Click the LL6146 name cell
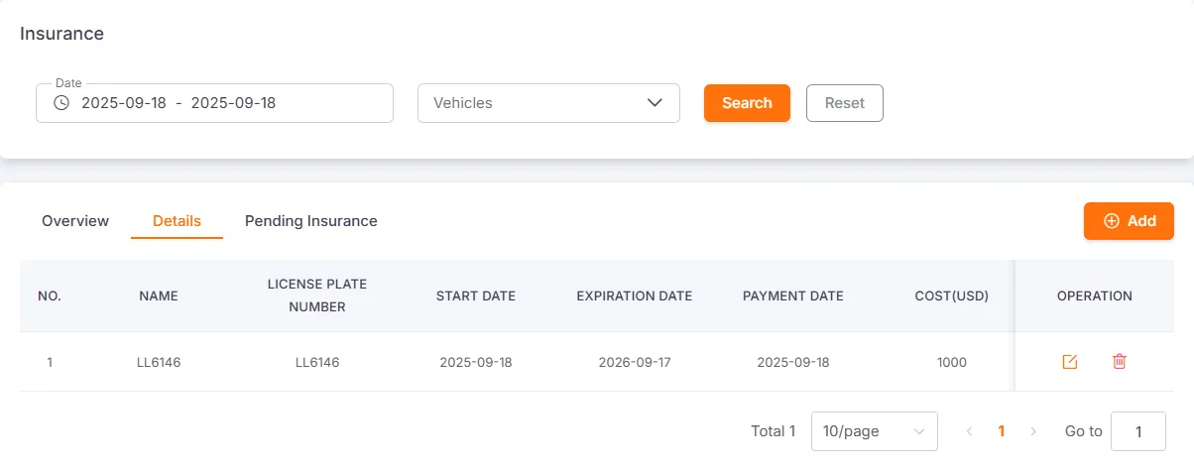The width and height of the screenshot is (1194, 470). 159,362
